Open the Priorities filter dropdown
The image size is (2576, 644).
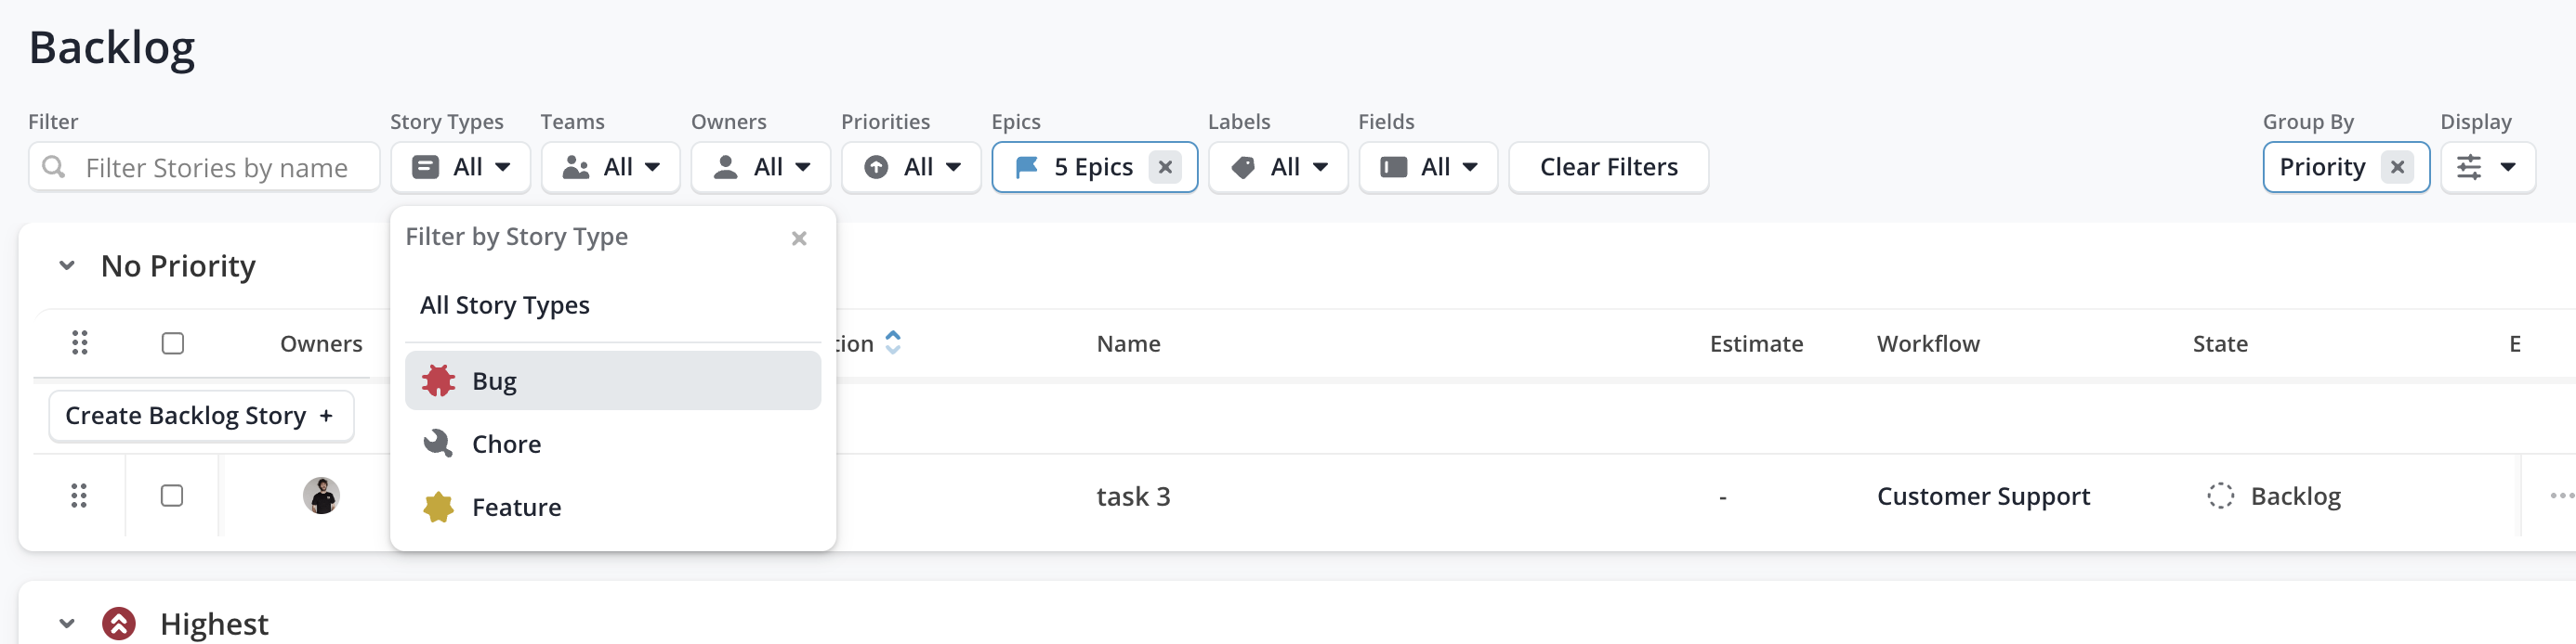pos(910,167)
